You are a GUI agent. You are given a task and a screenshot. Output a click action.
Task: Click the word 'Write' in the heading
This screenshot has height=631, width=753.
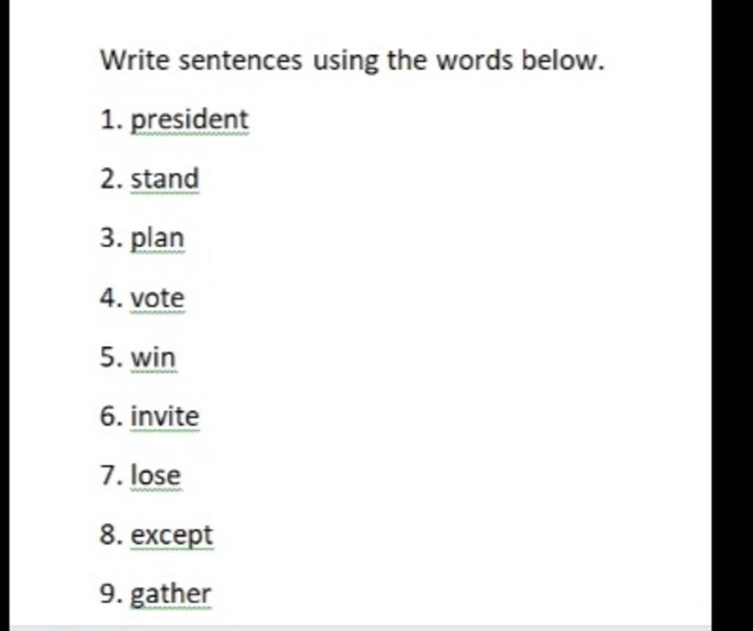pos(135,60)
